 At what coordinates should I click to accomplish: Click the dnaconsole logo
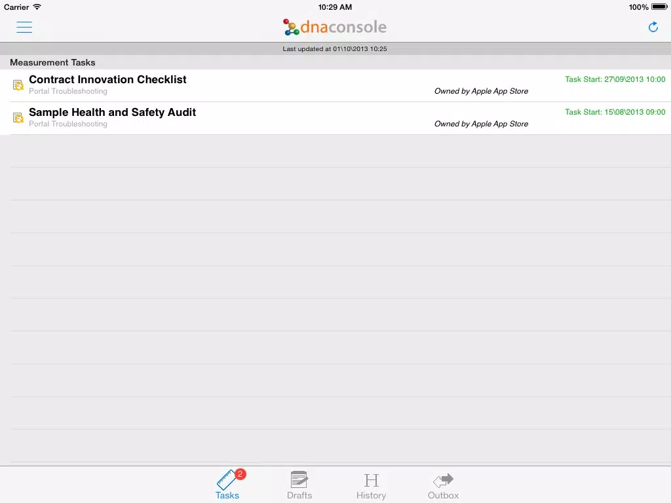[x=335, y=27]
